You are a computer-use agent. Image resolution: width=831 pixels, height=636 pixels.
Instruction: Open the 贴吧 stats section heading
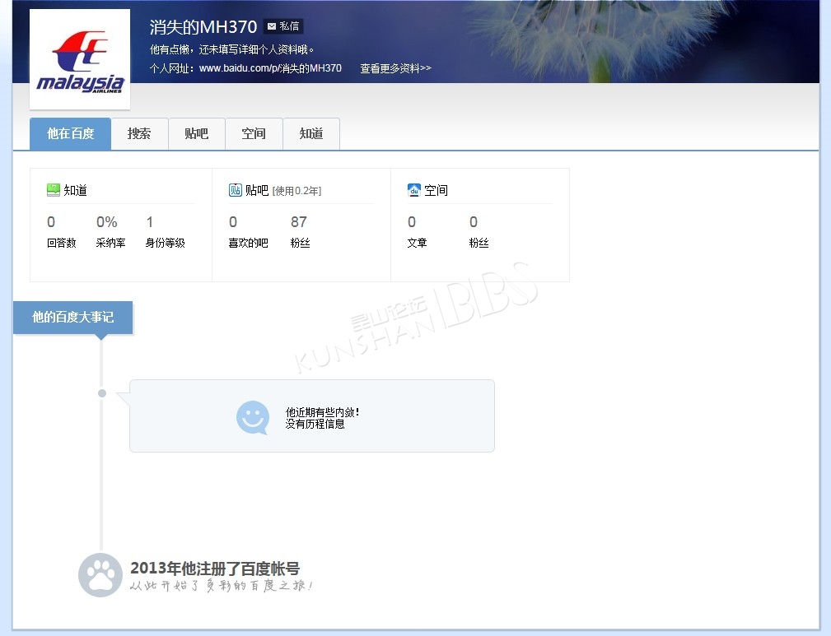257,190
